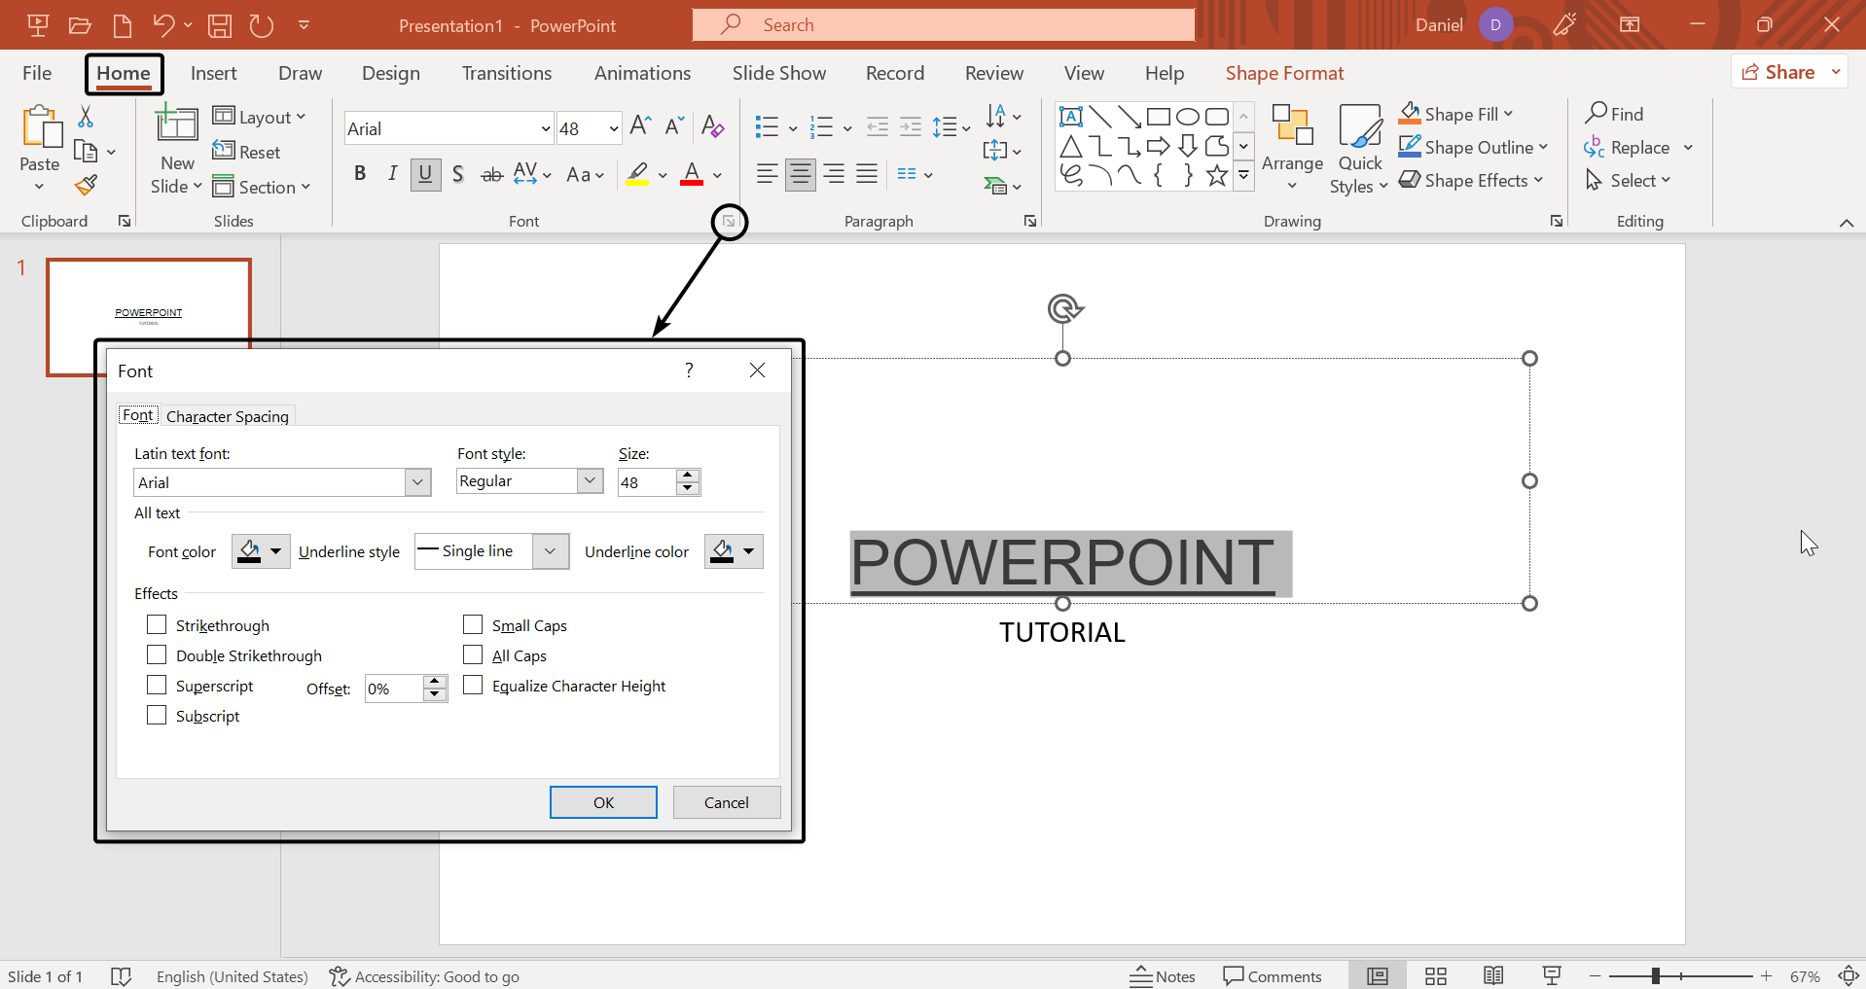Open the Underline style dropdown
Screen dimensions: 1866x989
(550, 551)
